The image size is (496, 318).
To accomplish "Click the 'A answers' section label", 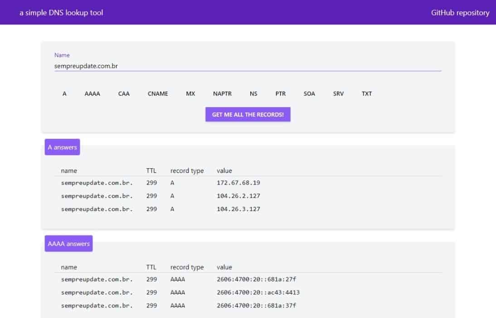I will pos(62,147).
